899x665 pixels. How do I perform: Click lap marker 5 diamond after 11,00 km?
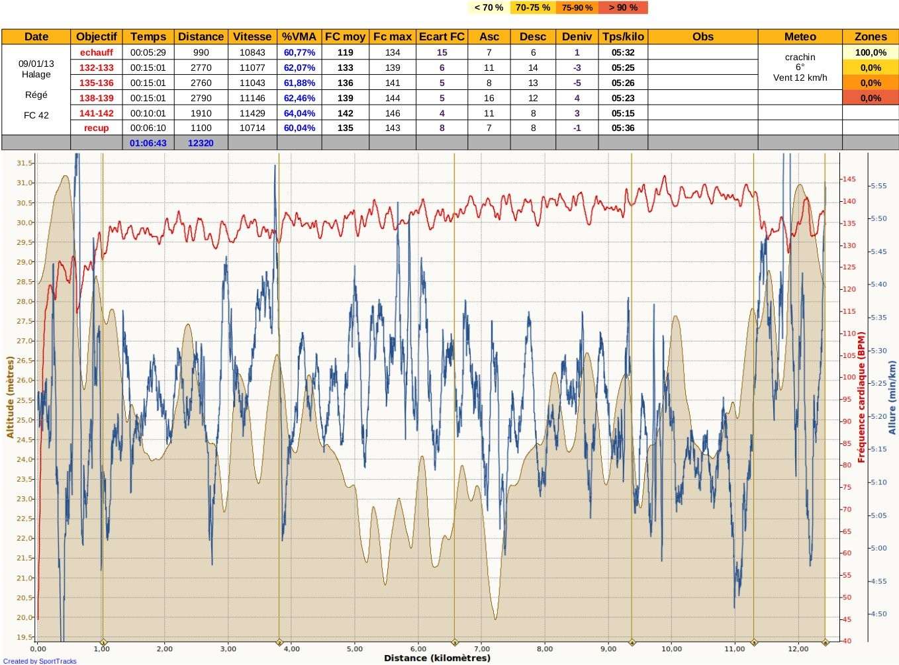click(x=754, y=642)
